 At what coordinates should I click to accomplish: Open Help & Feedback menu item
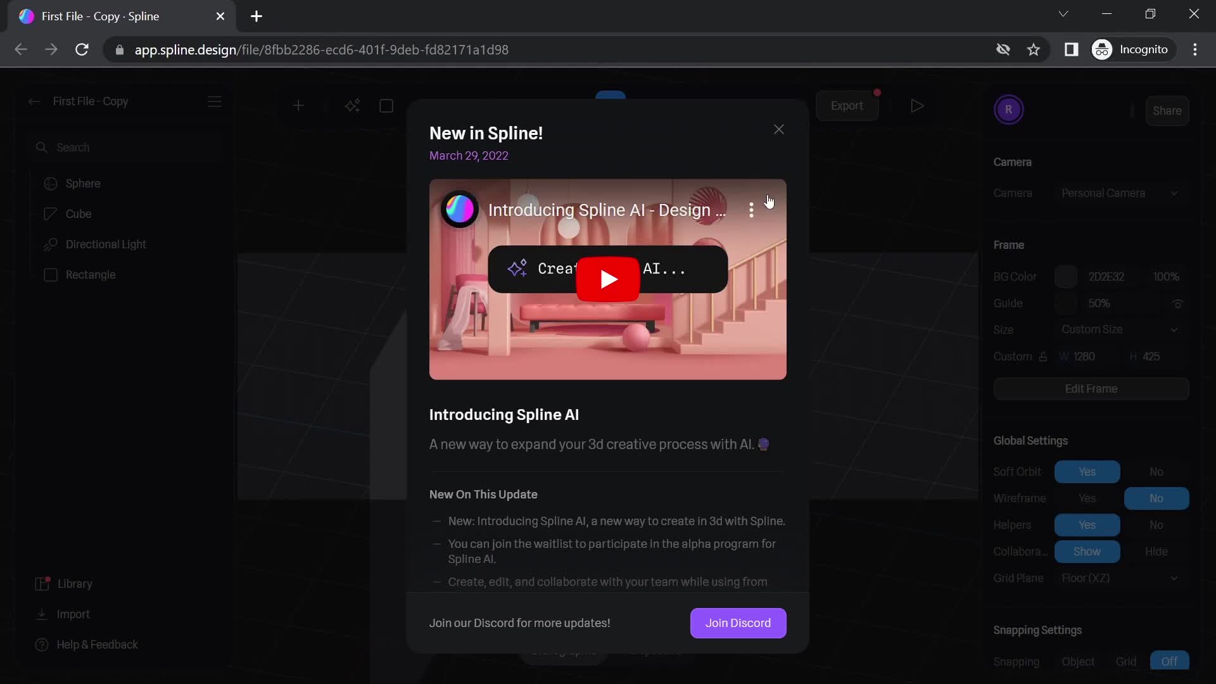[97, 644]
